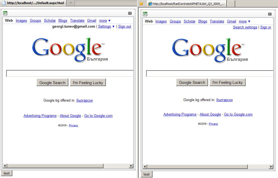Screen dimensions: 278x178
Task: Close the left RadWindow
Action: tap(130, 13)
